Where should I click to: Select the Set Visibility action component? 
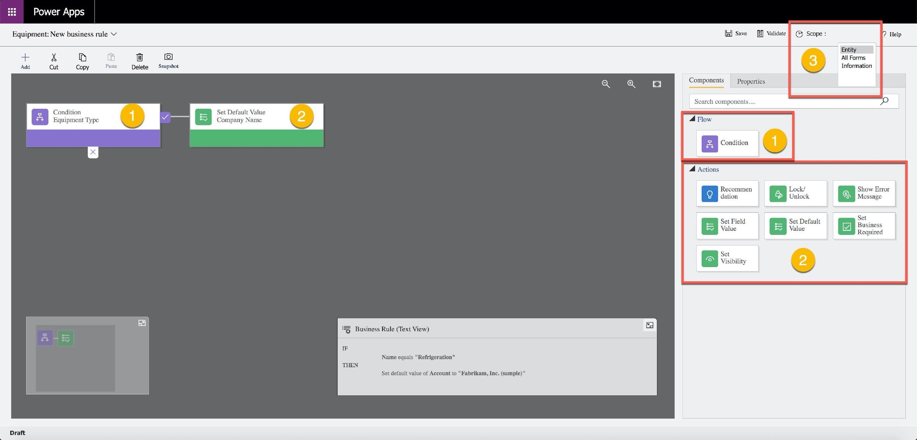727,258
